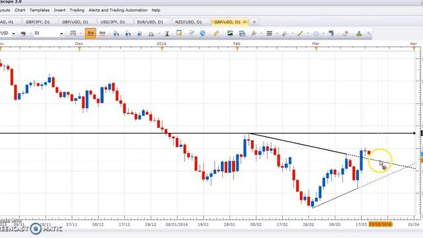
Task: Click the zoom out chart icon
Action: 128,34
